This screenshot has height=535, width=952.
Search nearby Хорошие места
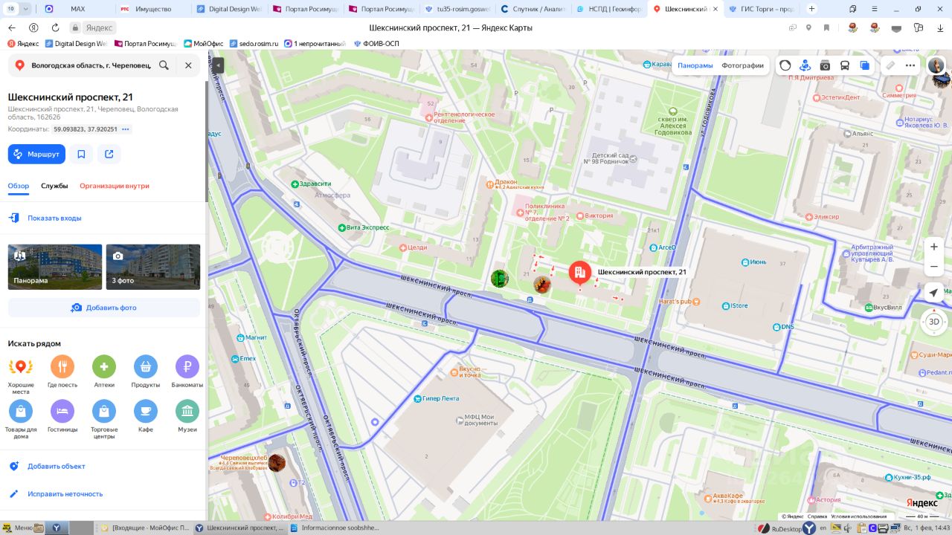(x=21, y=375)
